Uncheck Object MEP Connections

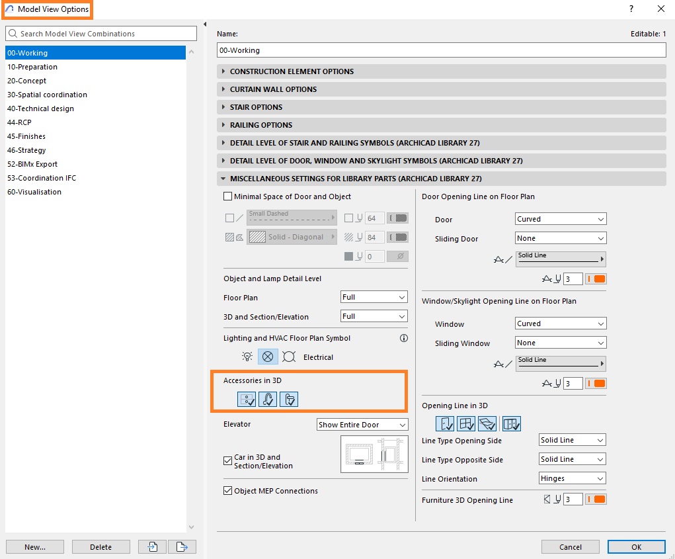[x=227, y=490]
